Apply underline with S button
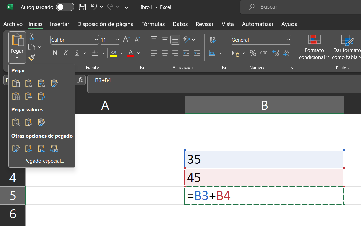 (77, 53)
